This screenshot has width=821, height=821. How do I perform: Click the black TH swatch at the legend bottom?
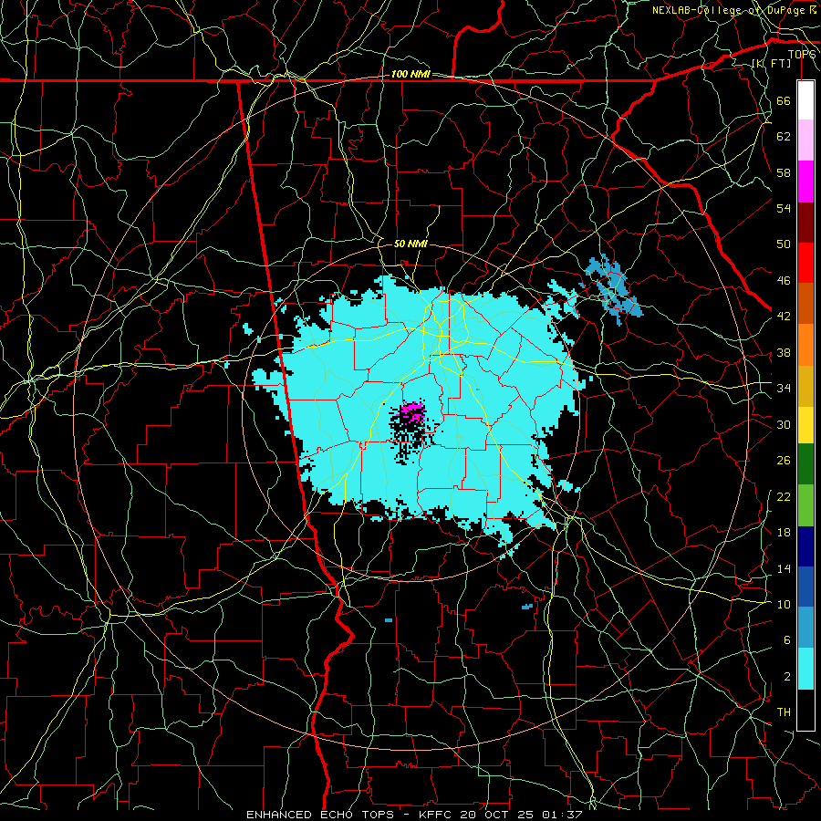pos(805,710)
